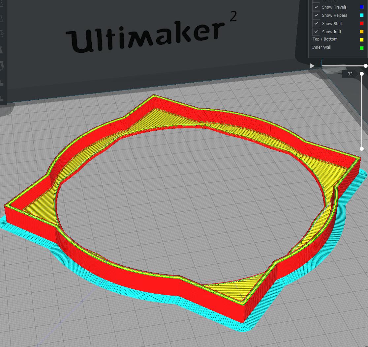Click the Show Helpers label text
Image resolution: width=368 pixels, height=347 pixels.
(334, 15)
